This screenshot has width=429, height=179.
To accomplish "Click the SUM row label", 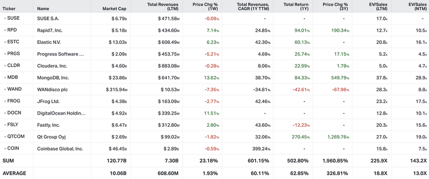I will (8, 160).
